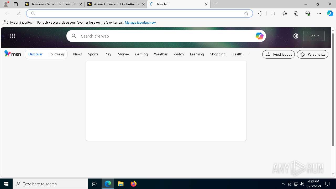Image resolution: width=336 pixels, height=189 pixels.
Task: Open network status in system tray
Action: [x=296, y=184]
